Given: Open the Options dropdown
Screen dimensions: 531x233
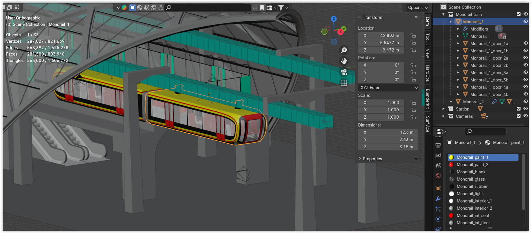Looking at the screenshot, I should click(x=418, y=8).
